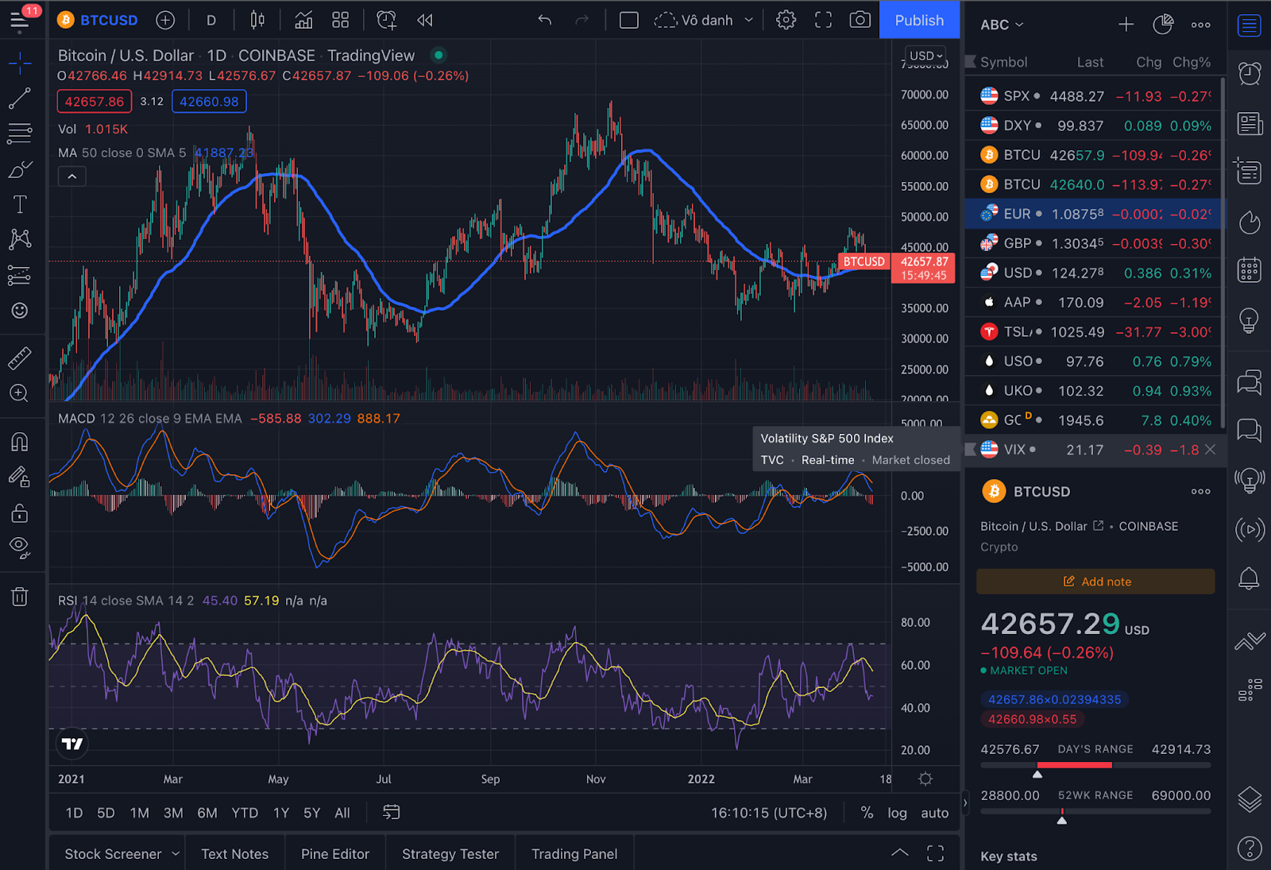Select the measure ruler tool

20,357
